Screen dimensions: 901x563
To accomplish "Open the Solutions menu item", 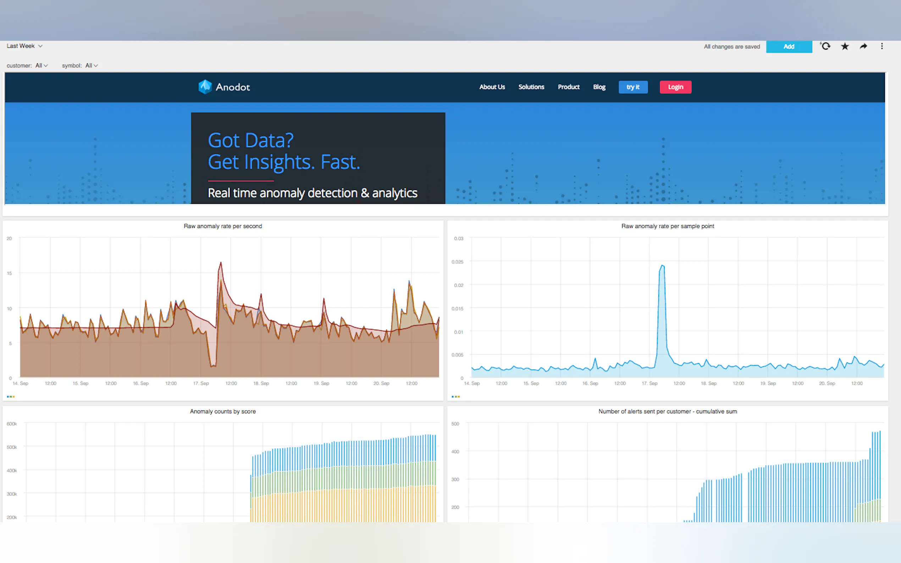I will [531, 87].
